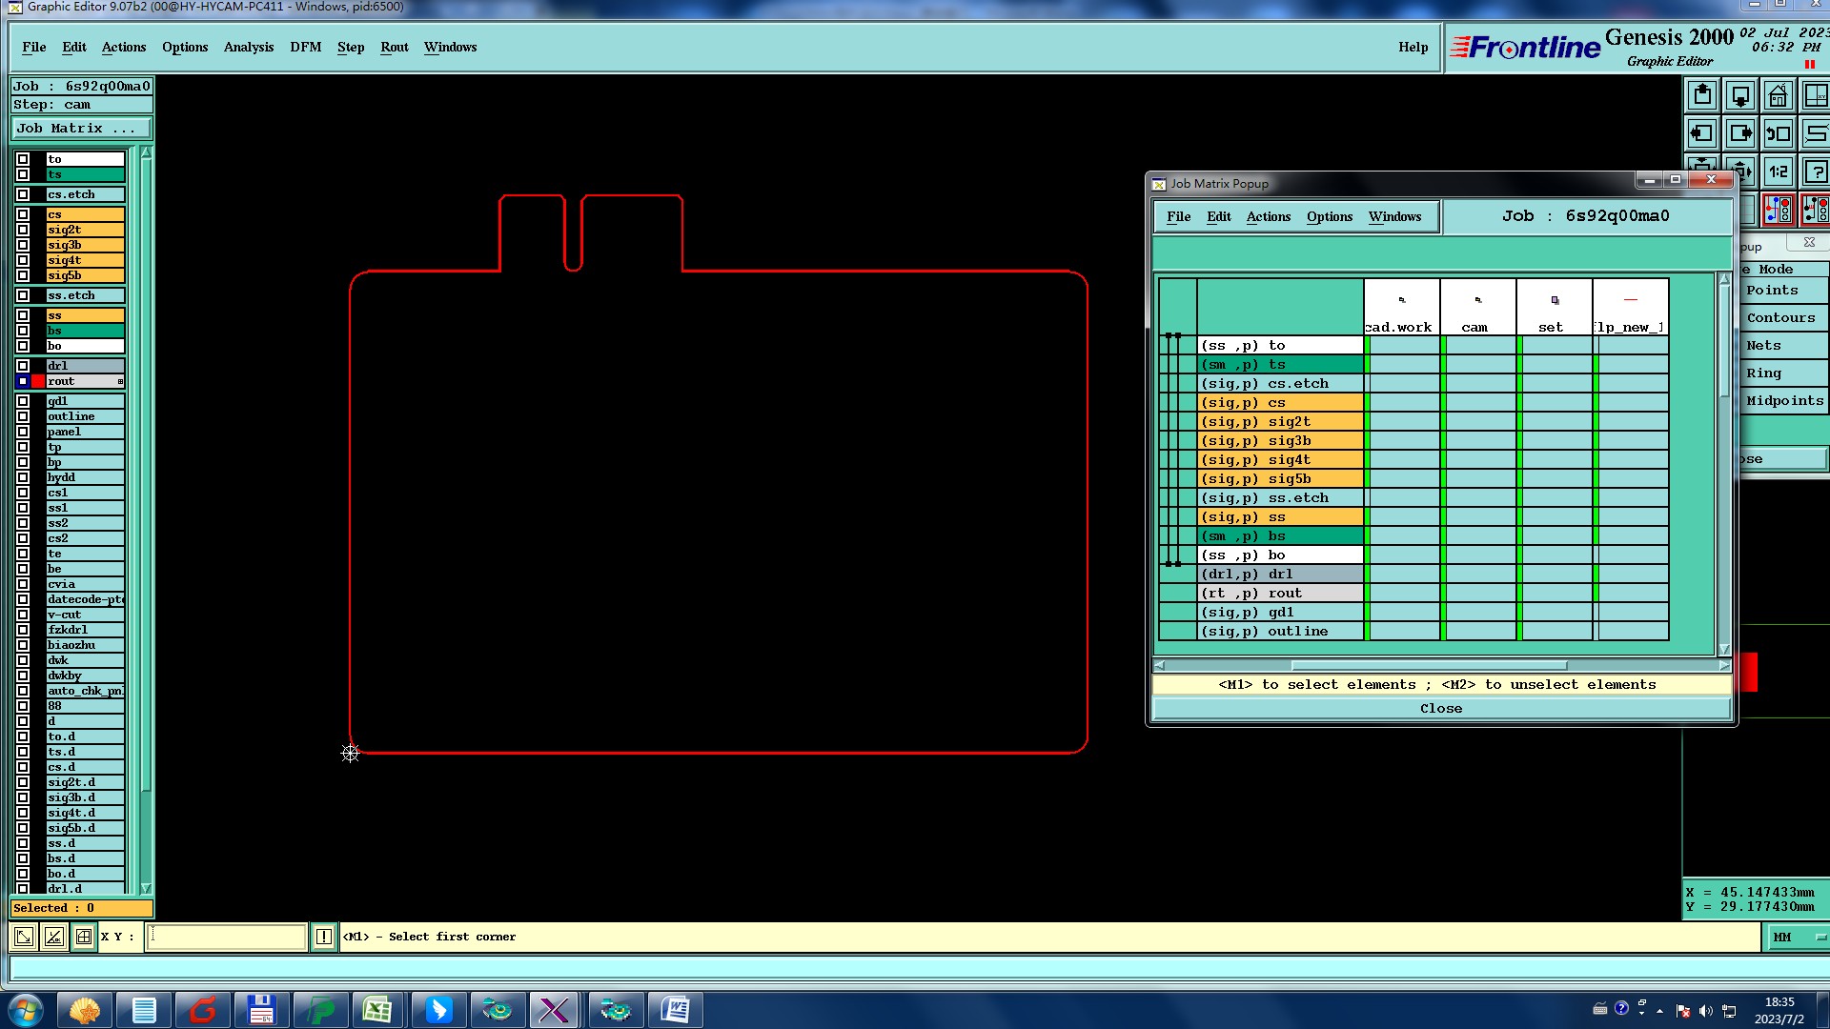
Task: Toggle the outline layer checkbox
Action: point(23,416)
